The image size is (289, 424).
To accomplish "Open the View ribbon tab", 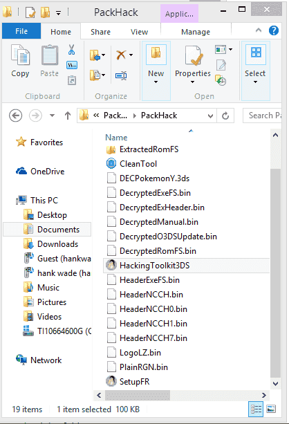I will click(x=139, y=32).
